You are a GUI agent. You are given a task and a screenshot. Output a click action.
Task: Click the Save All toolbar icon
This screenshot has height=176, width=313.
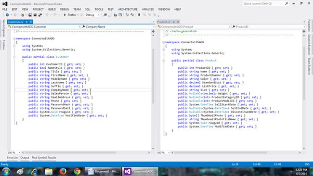(40, 15)
